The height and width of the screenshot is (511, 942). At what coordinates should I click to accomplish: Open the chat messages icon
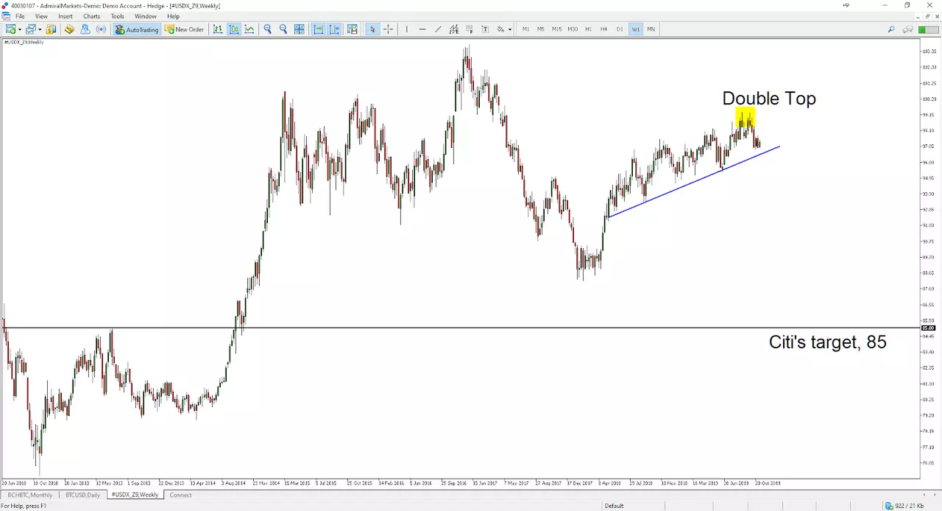[907, 29]
